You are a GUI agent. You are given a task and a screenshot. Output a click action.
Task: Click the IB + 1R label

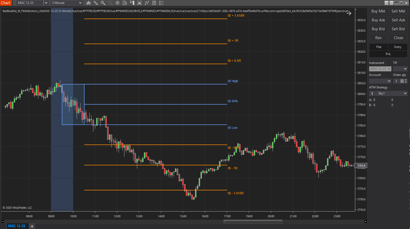coord(233,41)
